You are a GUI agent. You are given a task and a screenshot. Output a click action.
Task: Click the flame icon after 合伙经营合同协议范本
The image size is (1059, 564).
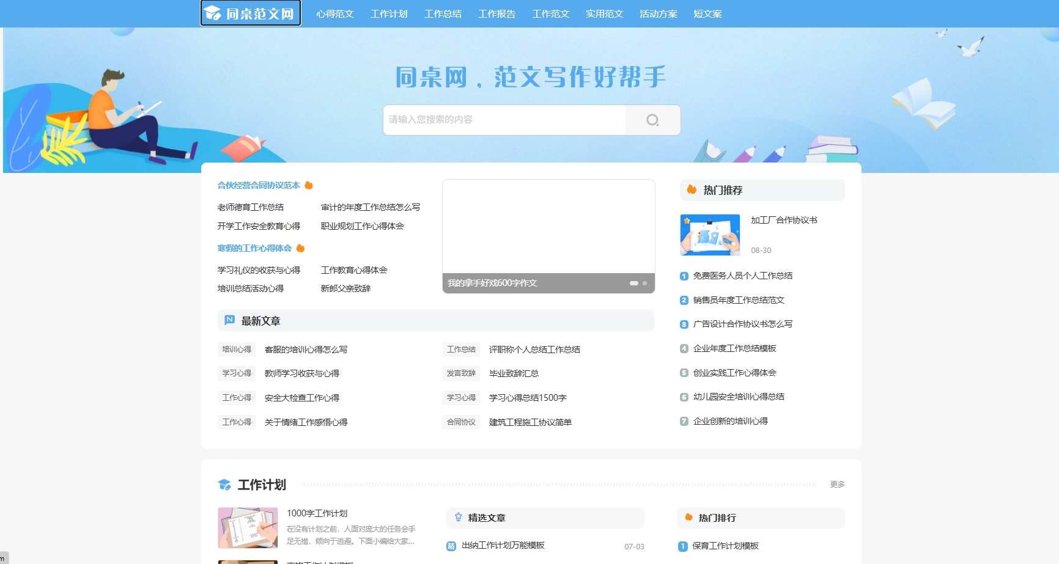point(308,185)
